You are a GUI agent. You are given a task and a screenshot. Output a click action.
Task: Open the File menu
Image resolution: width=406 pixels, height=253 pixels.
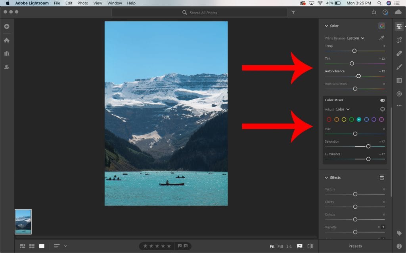57,3
